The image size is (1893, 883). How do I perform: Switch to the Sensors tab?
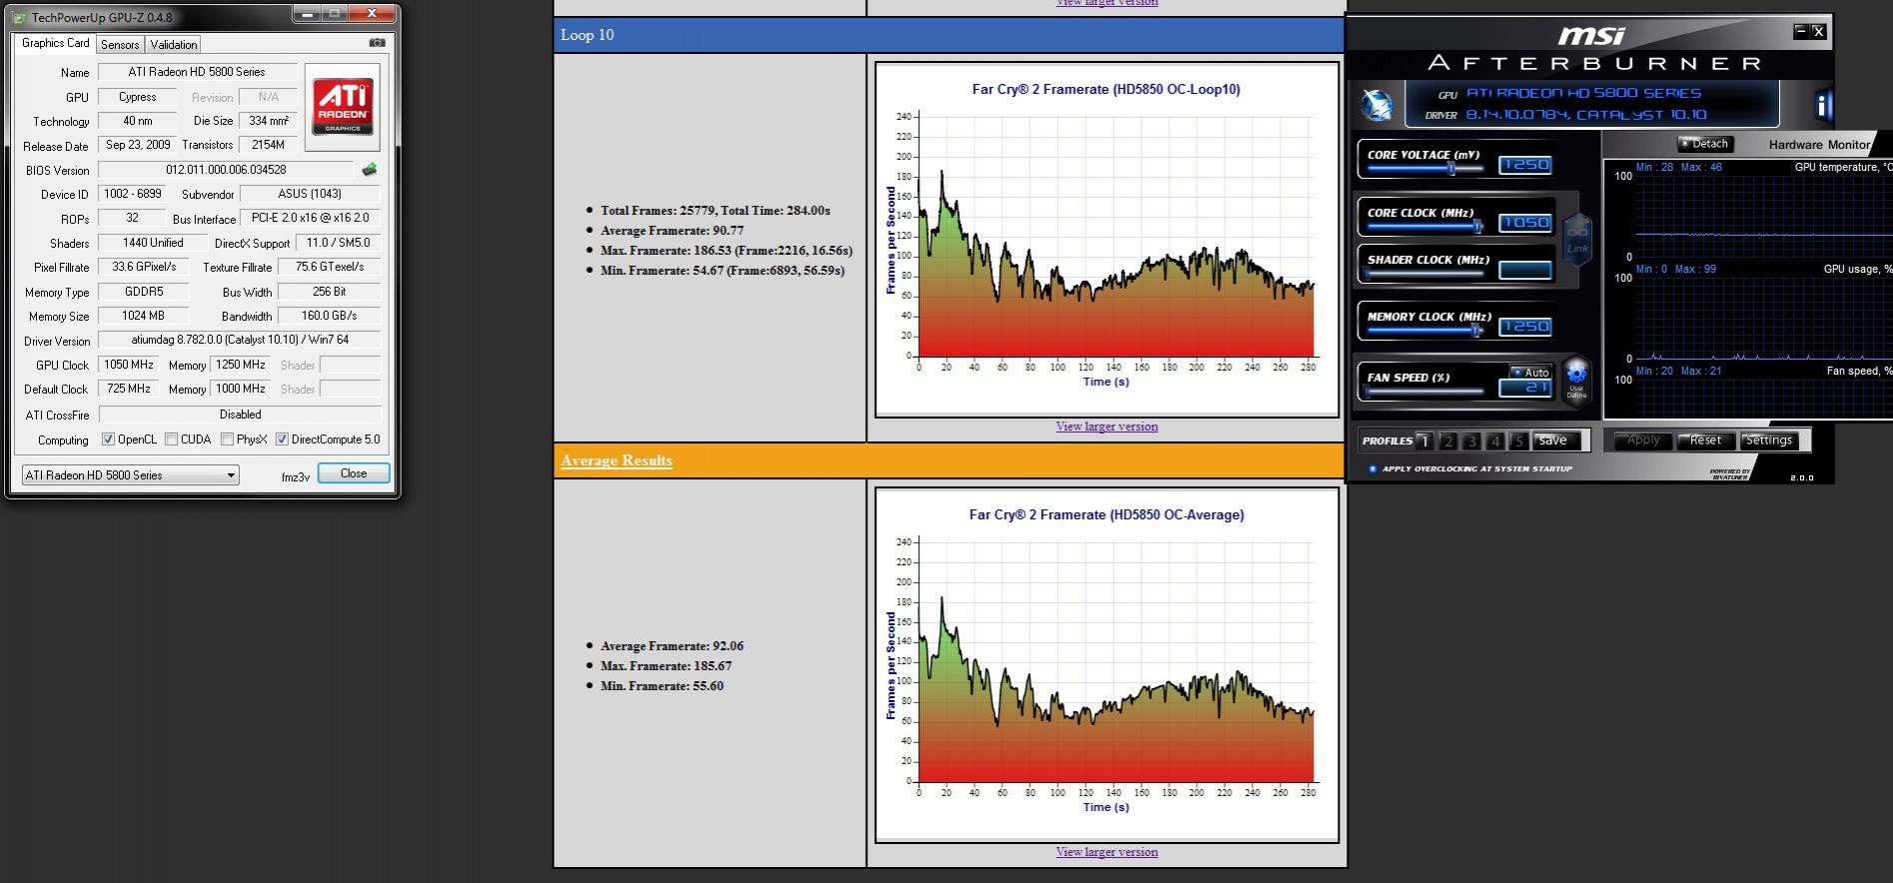pyautogui.click(x=120, y=45)
